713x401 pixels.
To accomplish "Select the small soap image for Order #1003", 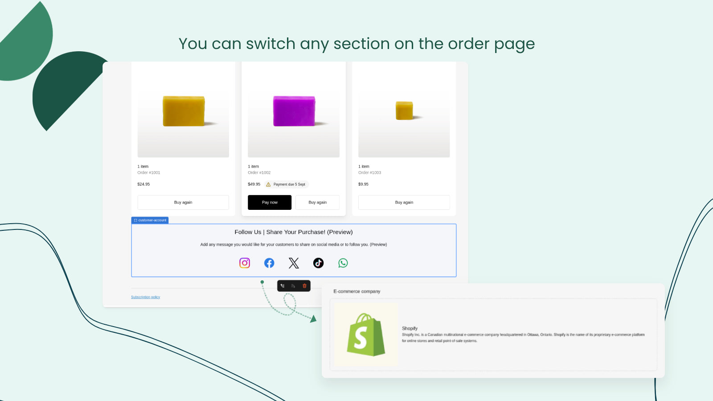I will pyautogui.click(x=404, y=109).
